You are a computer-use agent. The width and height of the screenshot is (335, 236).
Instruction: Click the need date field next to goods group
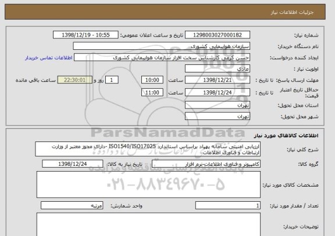point(73,164)
